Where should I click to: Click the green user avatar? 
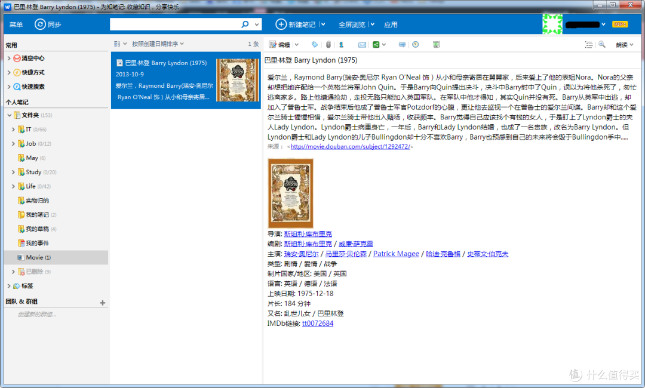(552, 24)
